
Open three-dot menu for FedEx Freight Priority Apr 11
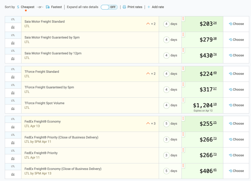tap(183, 150)
